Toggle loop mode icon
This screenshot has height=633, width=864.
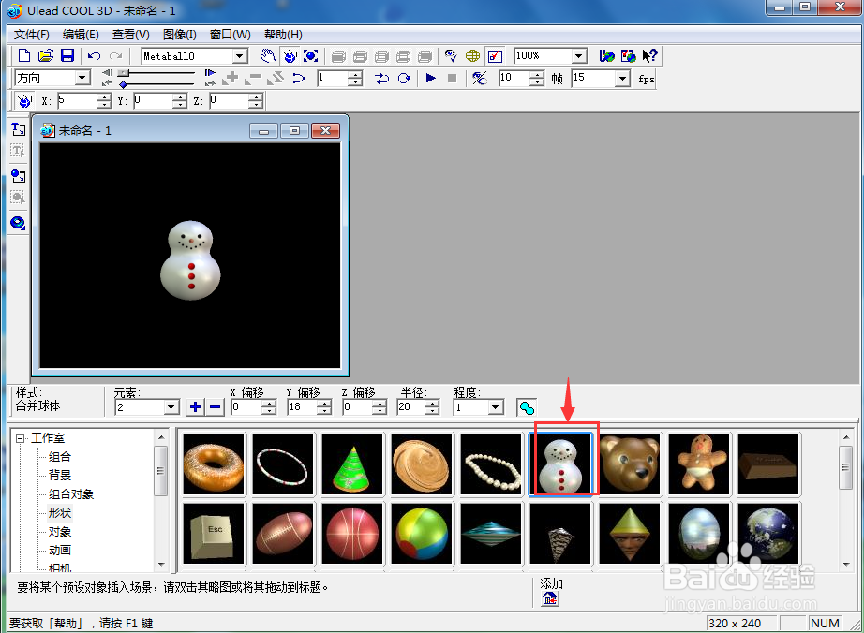[x=404, y=78]
